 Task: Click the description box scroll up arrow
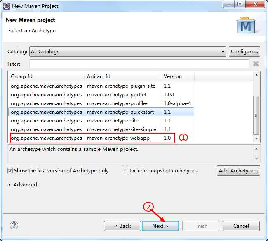tap(256, 149)
